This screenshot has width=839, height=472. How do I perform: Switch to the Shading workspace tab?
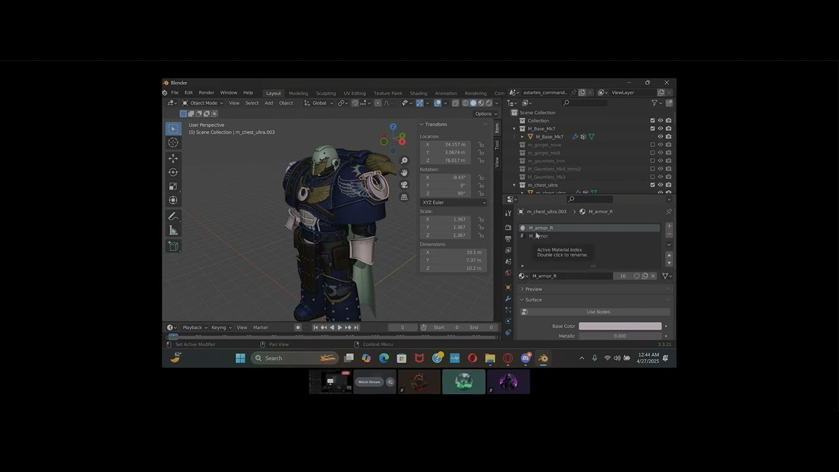418,93
